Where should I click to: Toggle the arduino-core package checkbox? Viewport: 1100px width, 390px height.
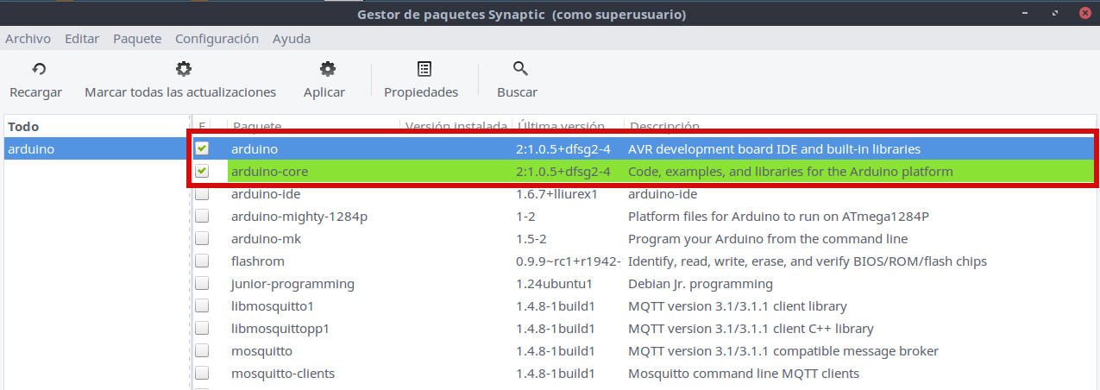point(202,172)
